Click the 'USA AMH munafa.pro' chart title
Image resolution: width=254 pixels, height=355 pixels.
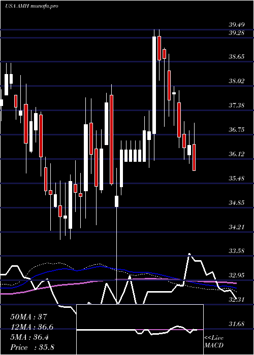tap(31, 6)
